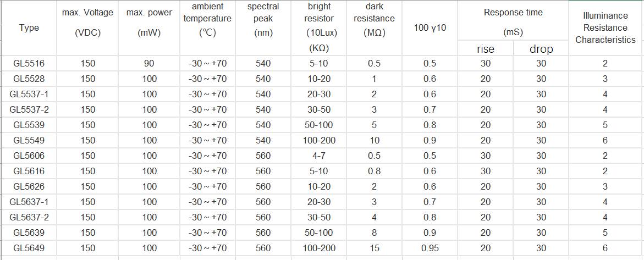Screen dimensions: 644x260
Task: Click the 0.95 cell in GL5649 row
Action: click(430, 248)
